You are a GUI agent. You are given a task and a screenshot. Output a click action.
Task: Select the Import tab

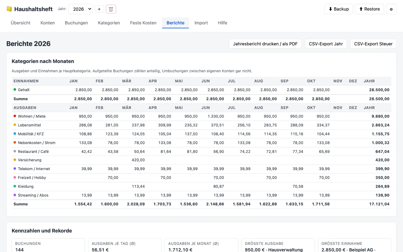201,23
